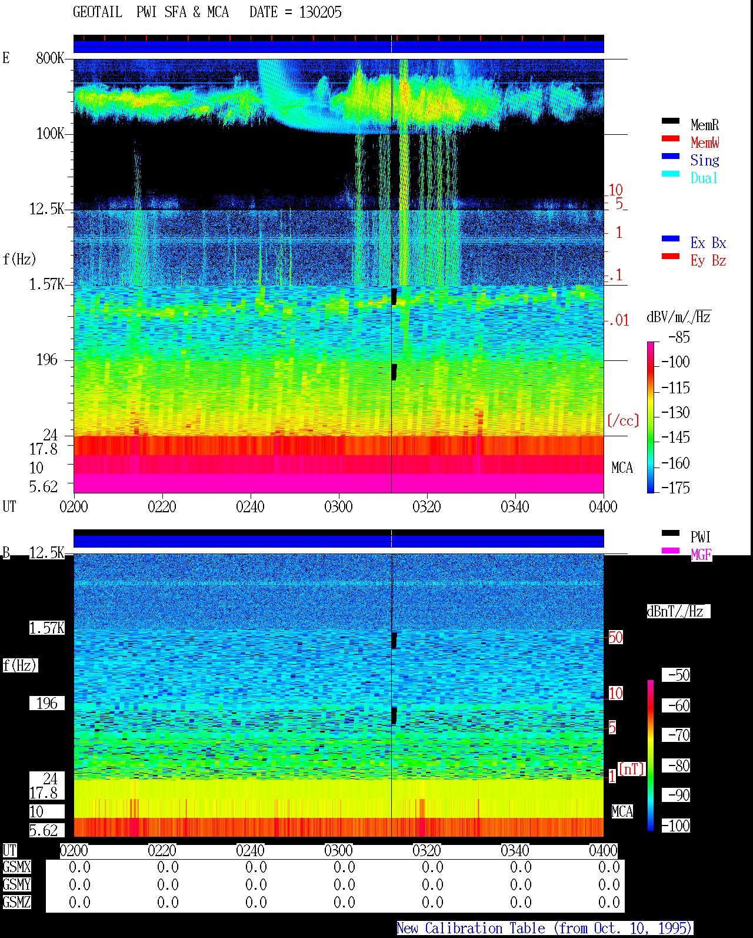Click the -85 color scale value

point(679,337)
